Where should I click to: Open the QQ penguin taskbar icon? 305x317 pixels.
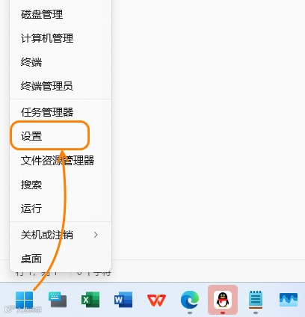tap(223, 300)
